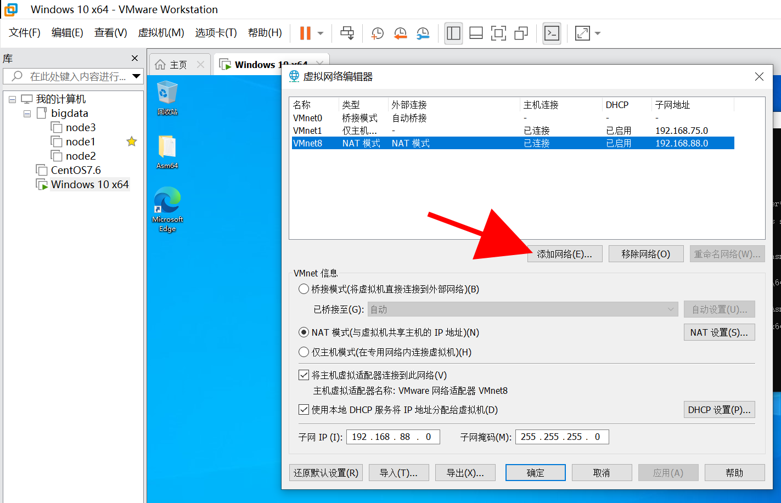Click the favorite star beside node1
The height and width of the screenshot is (503, 781).
(131, 142)
